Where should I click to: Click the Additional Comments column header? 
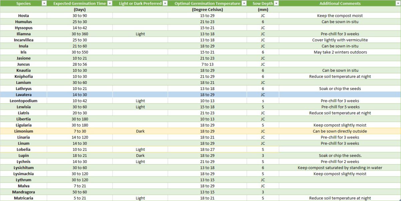340,3
